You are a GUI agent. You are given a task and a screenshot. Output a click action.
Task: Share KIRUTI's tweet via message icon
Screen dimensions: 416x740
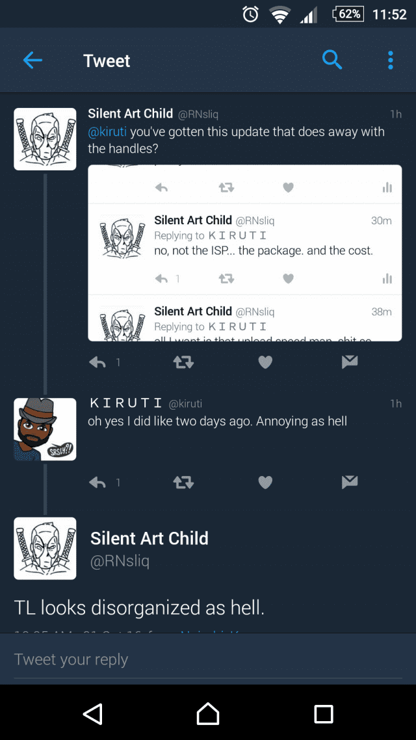pos(350,482)
